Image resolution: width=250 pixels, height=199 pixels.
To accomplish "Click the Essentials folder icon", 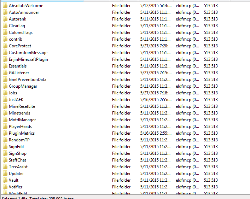I will pos(5,66).
